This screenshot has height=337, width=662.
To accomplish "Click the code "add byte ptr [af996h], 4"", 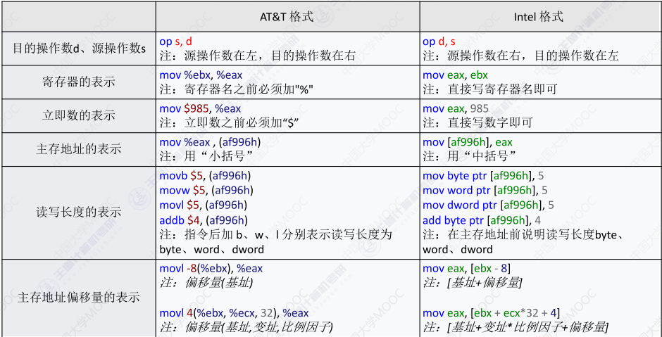I will point(482,220).
